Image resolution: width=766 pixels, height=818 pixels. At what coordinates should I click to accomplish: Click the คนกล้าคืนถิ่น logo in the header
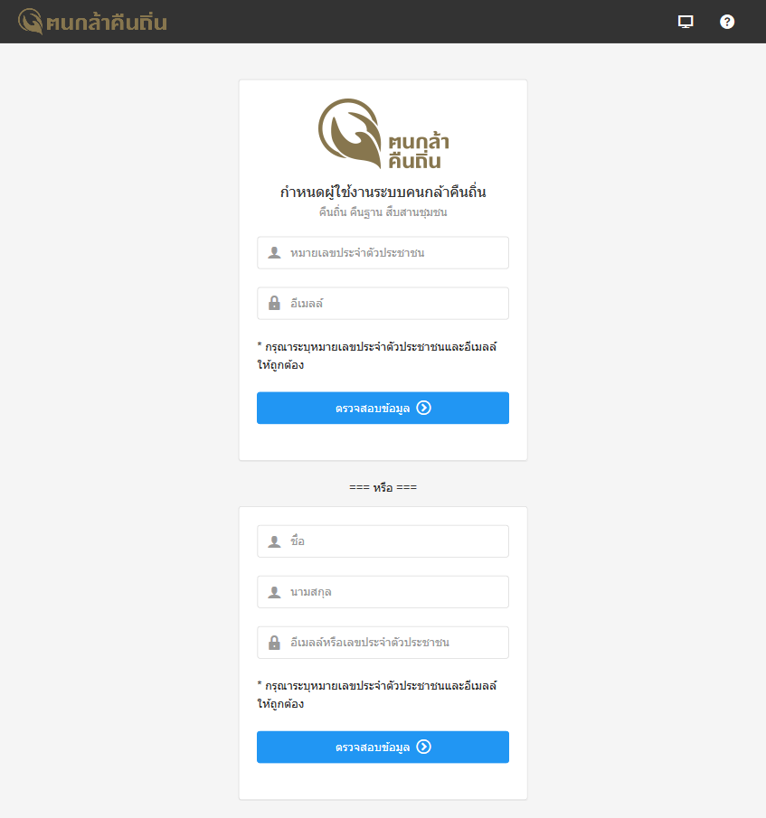pos(92,22)
